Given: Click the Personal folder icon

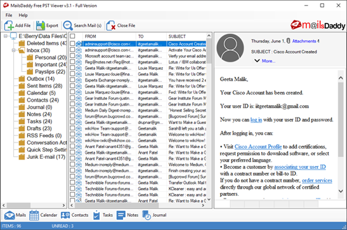Looking at the screenshot, I should click(x=30, y=58).
